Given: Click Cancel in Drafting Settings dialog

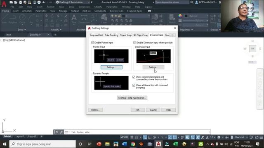Looking at the screenshot, I should tap(153, 110).
